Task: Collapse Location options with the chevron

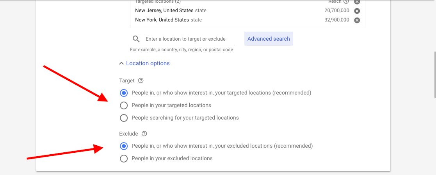Action: click(121, 63)
